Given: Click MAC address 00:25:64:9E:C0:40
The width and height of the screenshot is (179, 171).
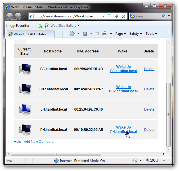Looking at the screenshot, I should (x=89, y=109).
